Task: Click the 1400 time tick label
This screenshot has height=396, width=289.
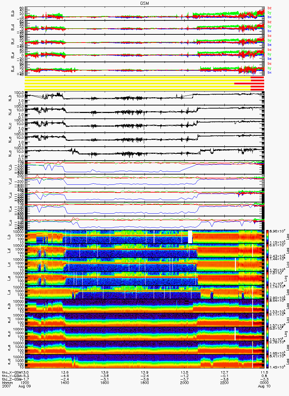Action: 65,383
